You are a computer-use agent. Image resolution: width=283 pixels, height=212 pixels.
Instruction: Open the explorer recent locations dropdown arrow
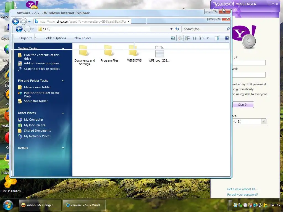[33, 29]
